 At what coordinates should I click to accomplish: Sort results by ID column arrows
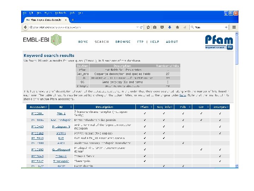click(71, 107)
